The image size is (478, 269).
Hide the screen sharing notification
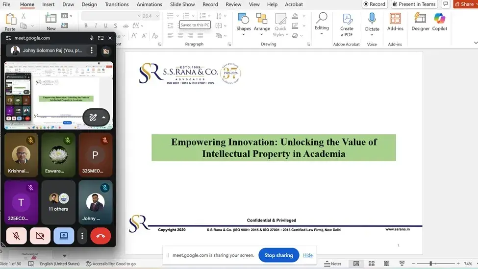(x=308, y=255)
